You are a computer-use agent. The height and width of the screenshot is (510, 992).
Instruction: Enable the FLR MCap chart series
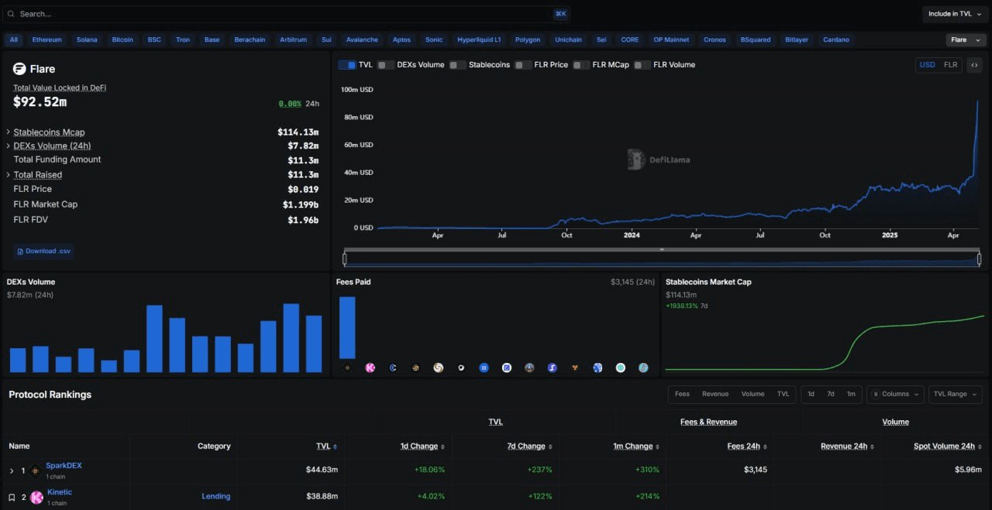click(x=581, y=65)
